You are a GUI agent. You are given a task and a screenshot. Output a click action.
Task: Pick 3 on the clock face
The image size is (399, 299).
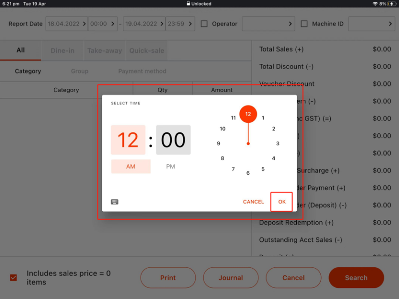coord(278,144)
